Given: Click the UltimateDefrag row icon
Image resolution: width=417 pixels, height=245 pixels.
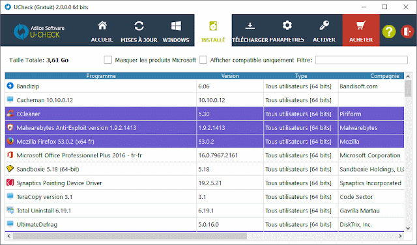Looking at the screenshot, I should [10, 224].
